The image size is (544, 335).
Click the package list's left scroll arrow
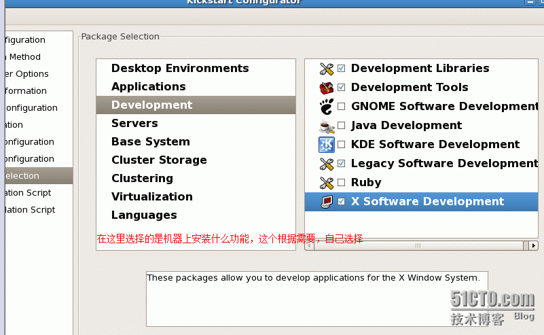pyautogui.click(x=310, y=245)
